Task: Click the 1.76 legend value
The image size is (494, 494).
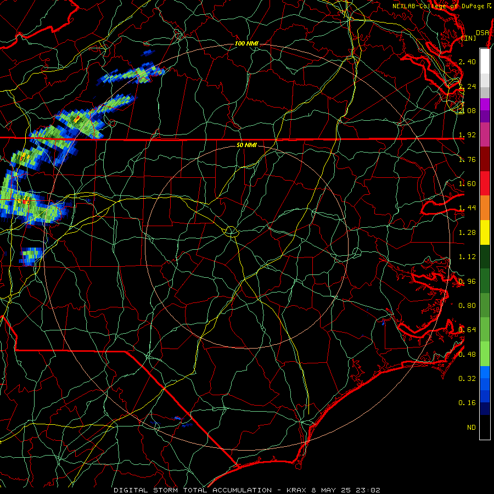Action: coord(467,159)
